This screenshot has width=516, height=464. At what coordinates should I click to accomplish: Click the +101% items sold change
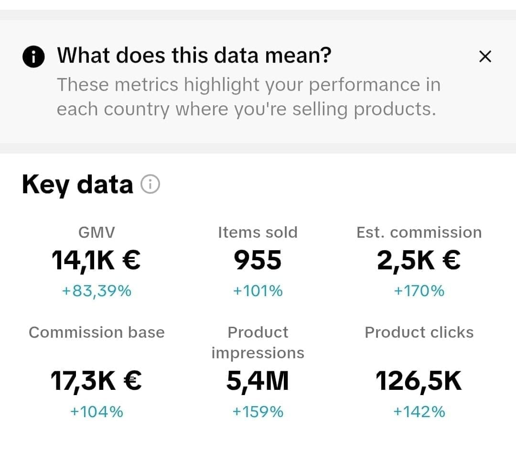click(258, 290)
